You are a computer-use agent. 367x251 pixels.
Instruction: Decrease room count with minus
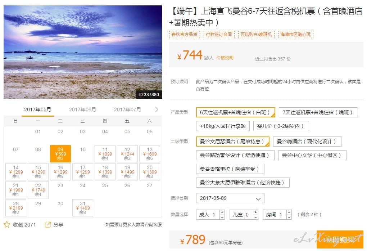click(x=289, y=217)
